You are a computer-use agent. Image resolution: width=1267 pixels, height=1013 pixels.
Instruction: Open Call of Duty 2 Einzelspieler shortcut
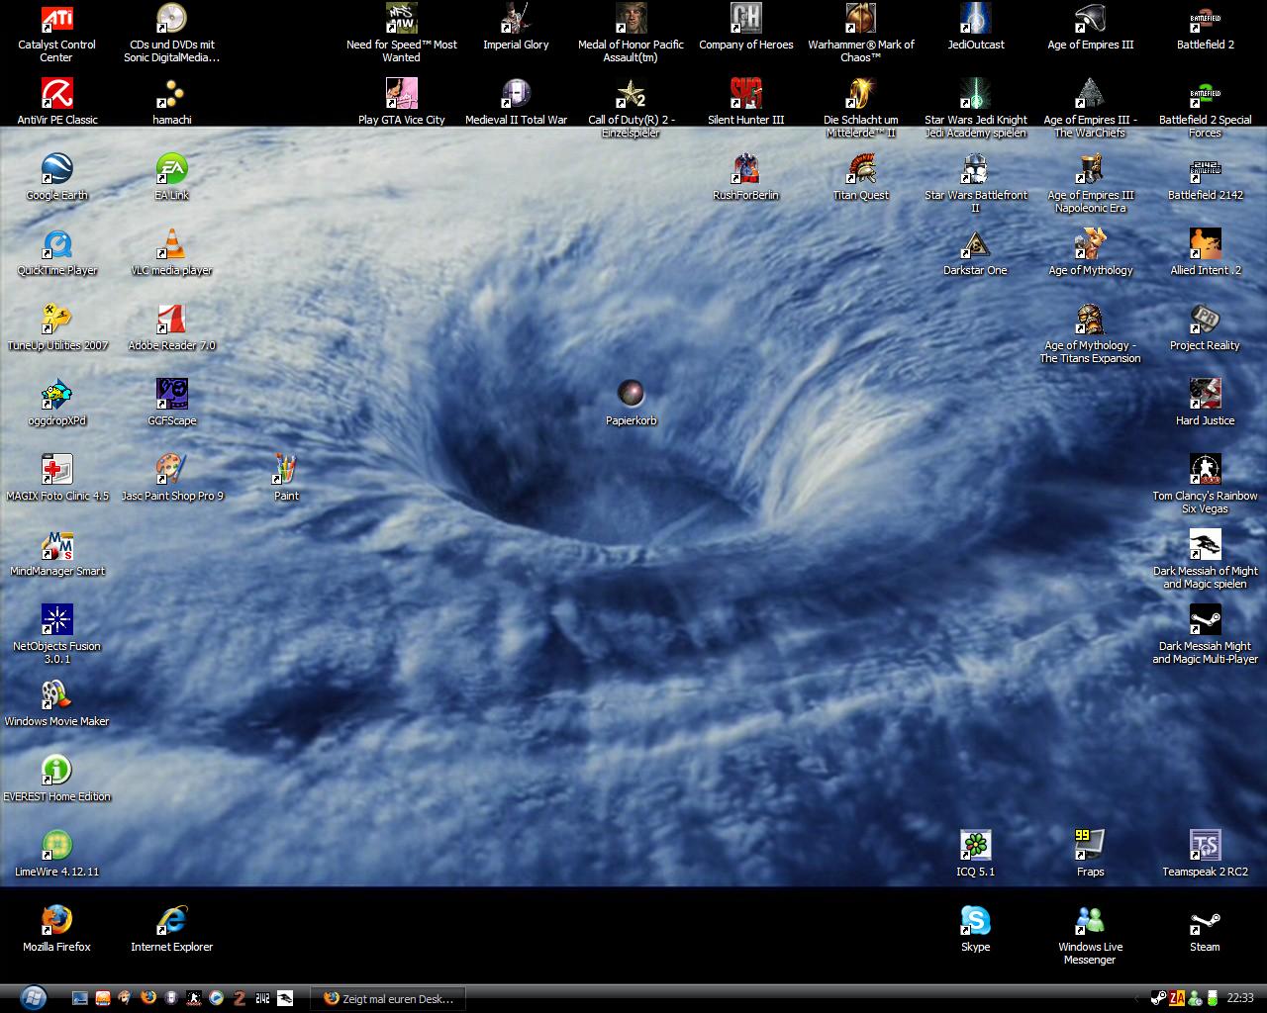coord(631,94)
